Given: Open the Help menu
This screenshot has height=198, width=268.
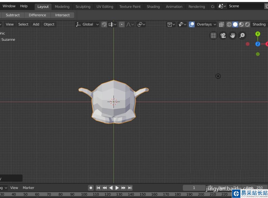Looking at the screenshot, I should [x=24, y=6].
